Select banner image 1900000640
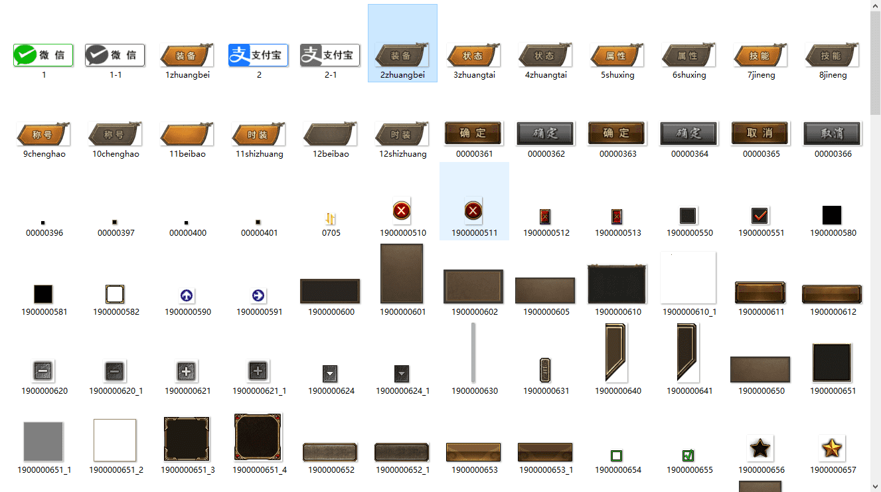Screen dimensions: 881x492 [617, 353]
